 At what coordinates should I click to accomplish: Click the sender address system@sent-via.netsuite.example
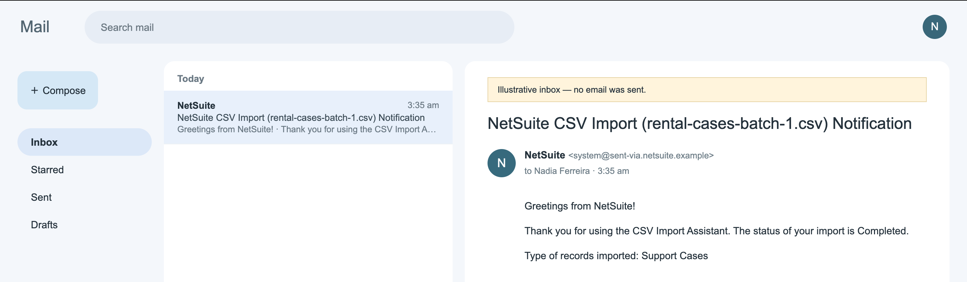click(641, 155)
